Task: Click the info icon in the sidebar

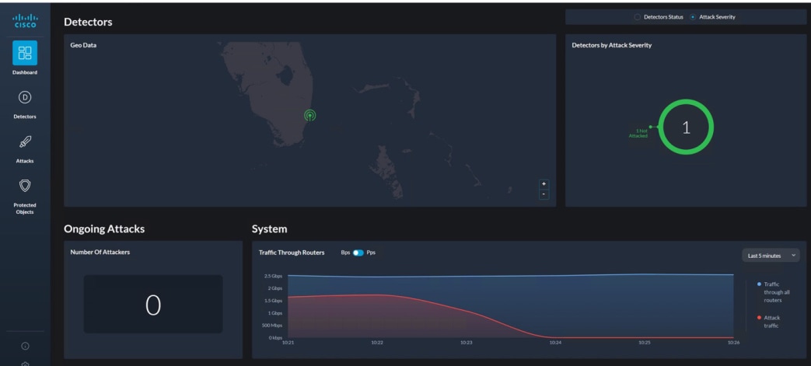Action: 25,346
